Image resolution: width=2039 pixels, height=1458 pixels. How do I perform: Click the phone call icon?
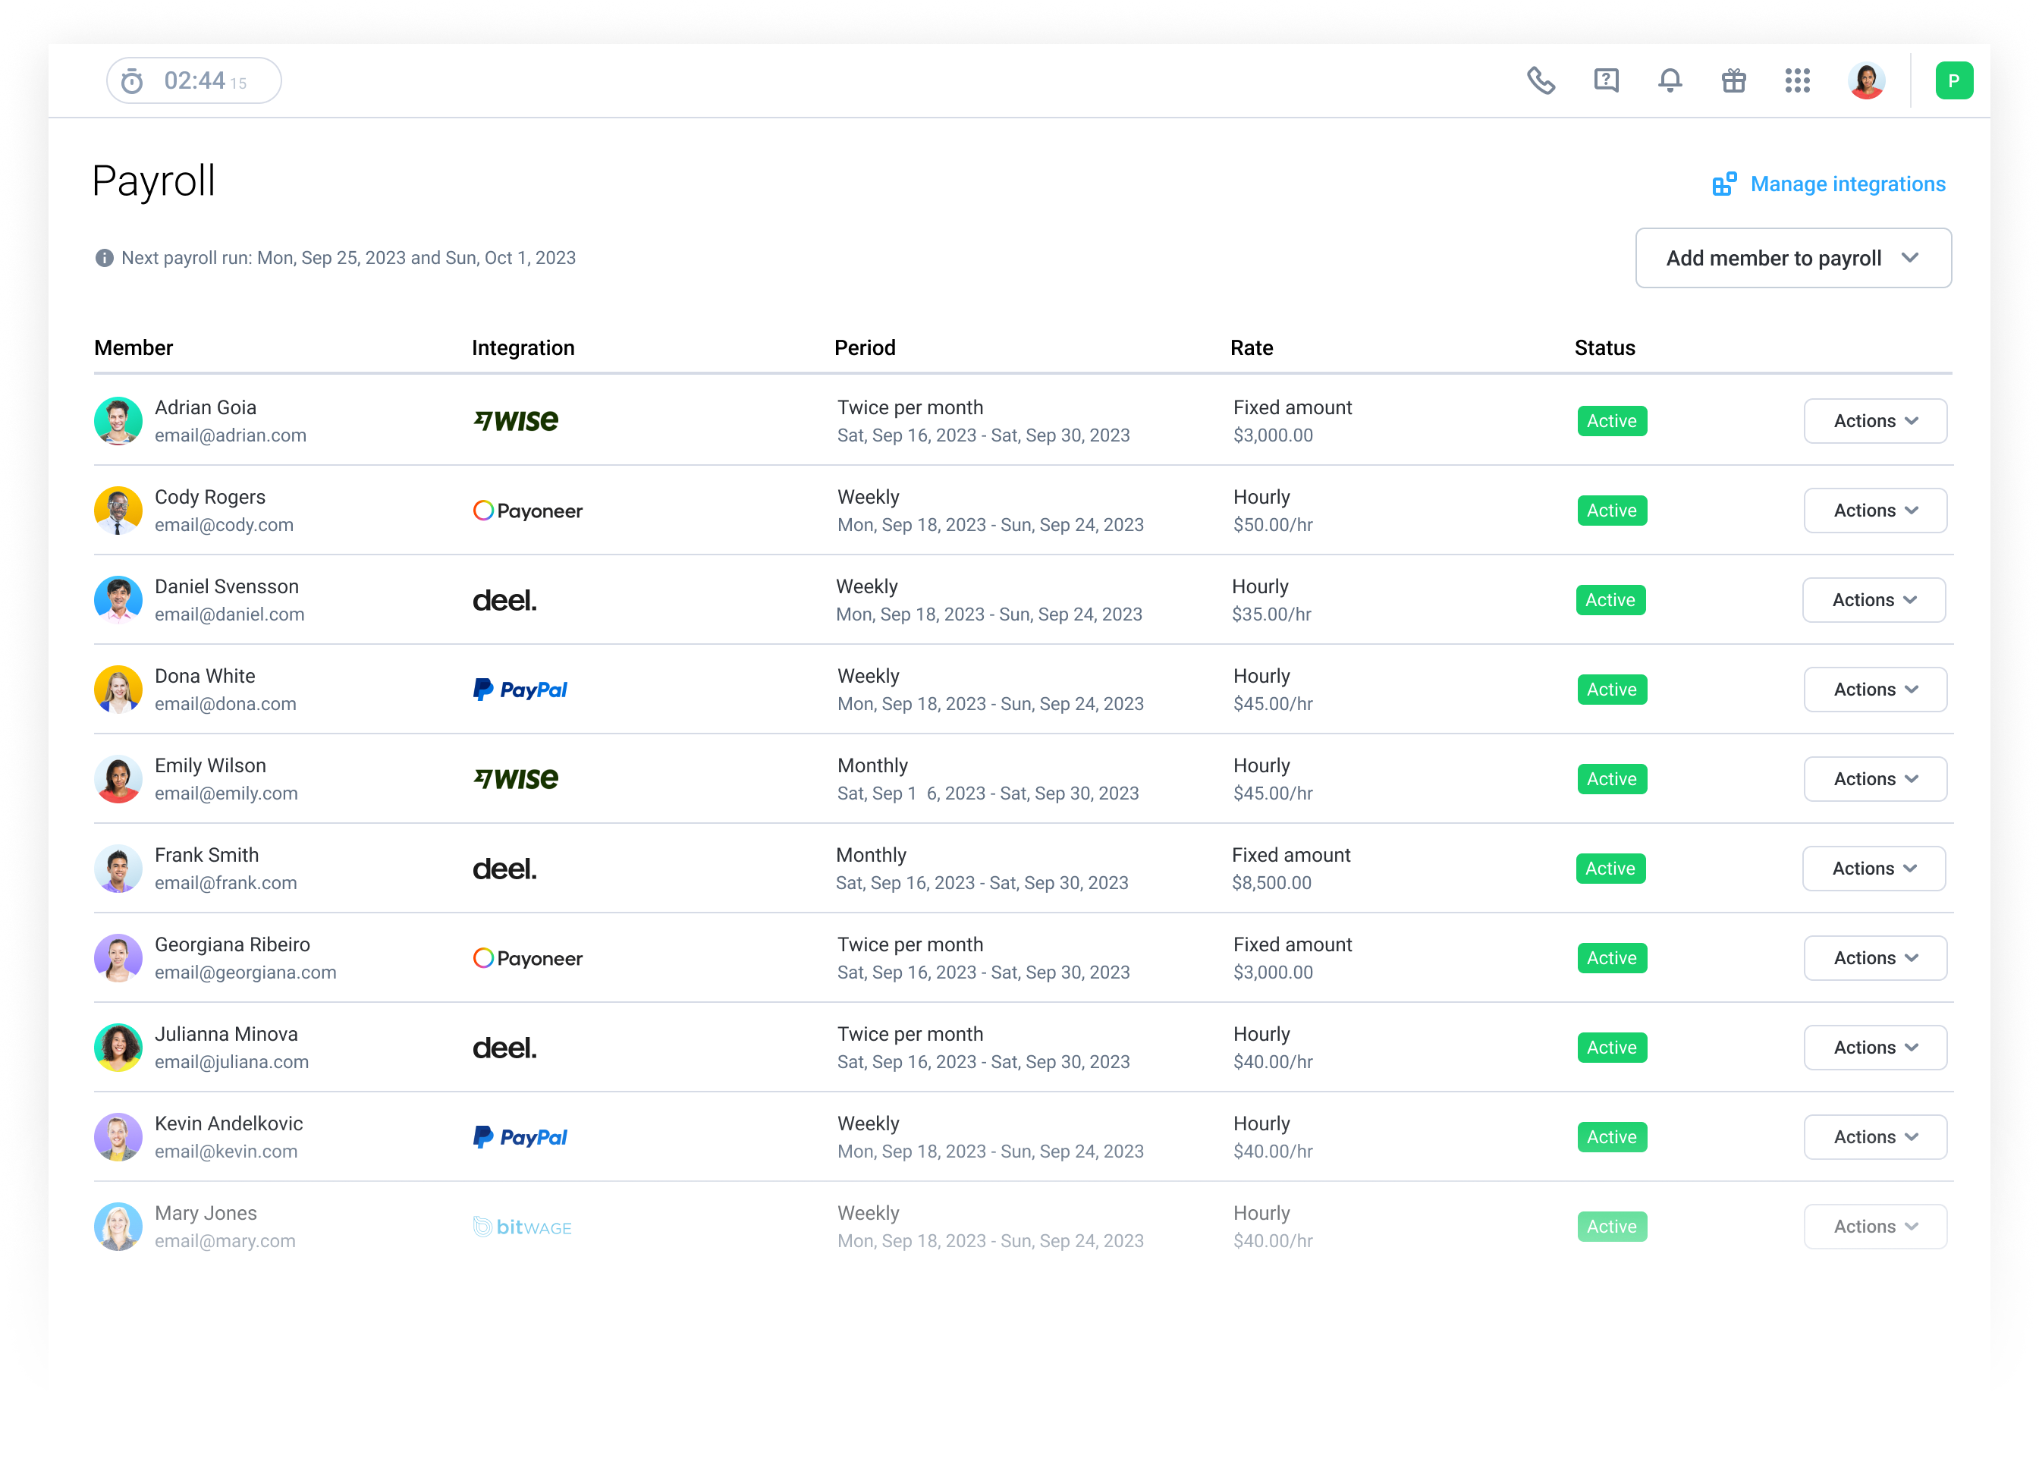point(1541,81)
